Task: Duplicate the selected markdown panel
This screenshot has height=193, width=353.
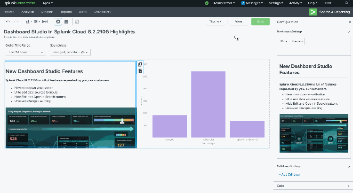Action: coord(140,64)
